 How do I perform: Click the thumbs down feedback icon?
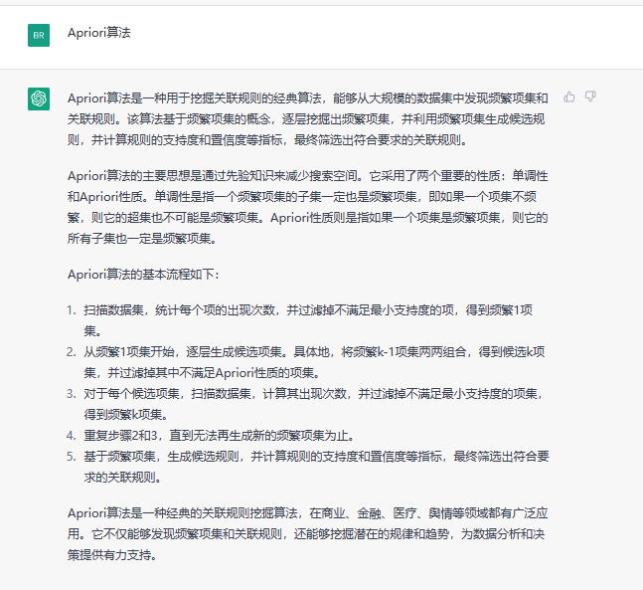(x=590, y=97)
